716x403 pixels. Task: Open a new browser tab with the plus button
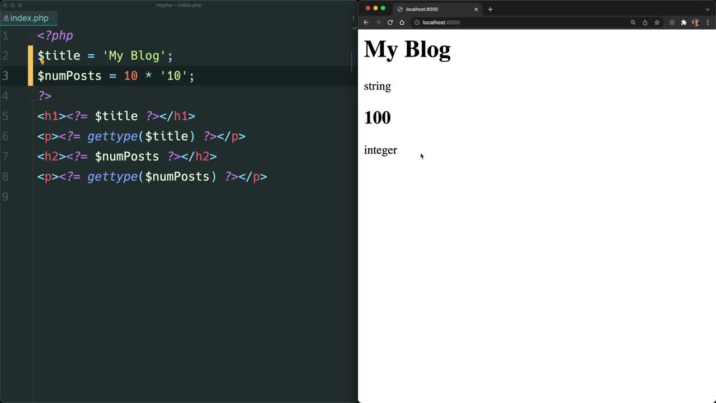[490, 9]
